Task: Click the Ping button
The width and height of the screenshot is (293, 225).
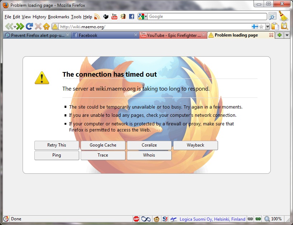Action: tap(57, 155)
